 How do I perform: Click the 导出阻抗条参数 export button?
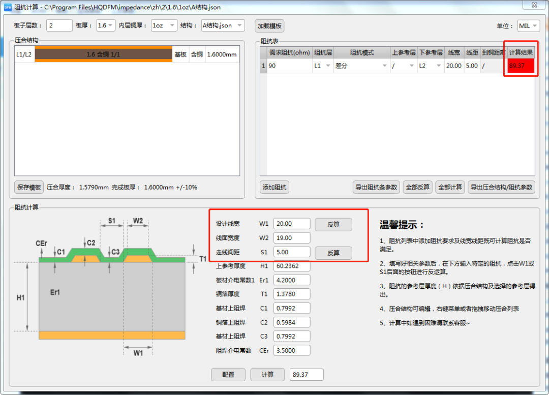coord(376,187)
